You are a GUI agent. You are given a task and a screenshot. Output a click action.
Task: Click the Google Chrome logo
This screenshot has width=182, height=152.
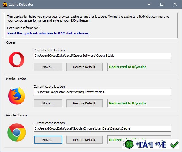[x=17, y=132]
